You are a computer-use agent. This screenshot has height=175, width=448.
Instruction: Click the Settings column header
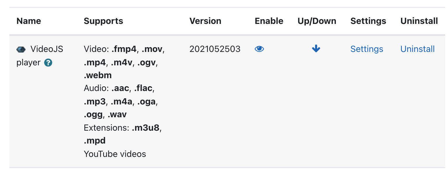coord(368,21)
